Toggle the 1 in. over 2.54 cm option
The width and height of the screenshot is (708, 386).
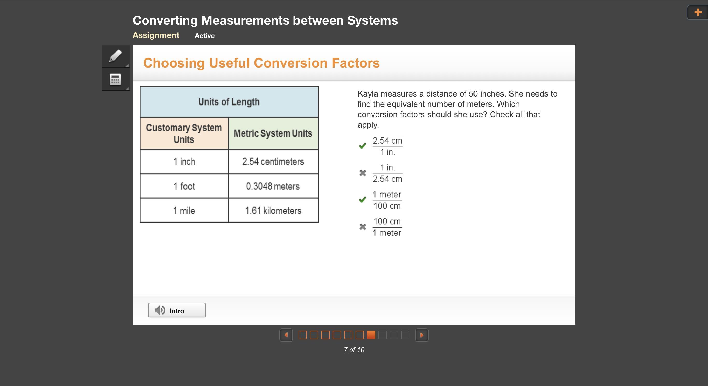pyautogui.click(x=363, y=173)
